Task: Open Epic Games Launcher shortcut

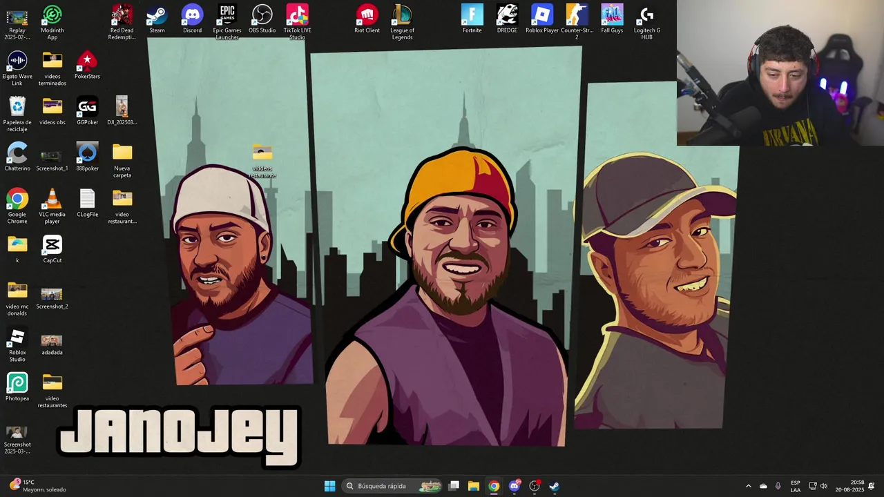Action: 227,22
